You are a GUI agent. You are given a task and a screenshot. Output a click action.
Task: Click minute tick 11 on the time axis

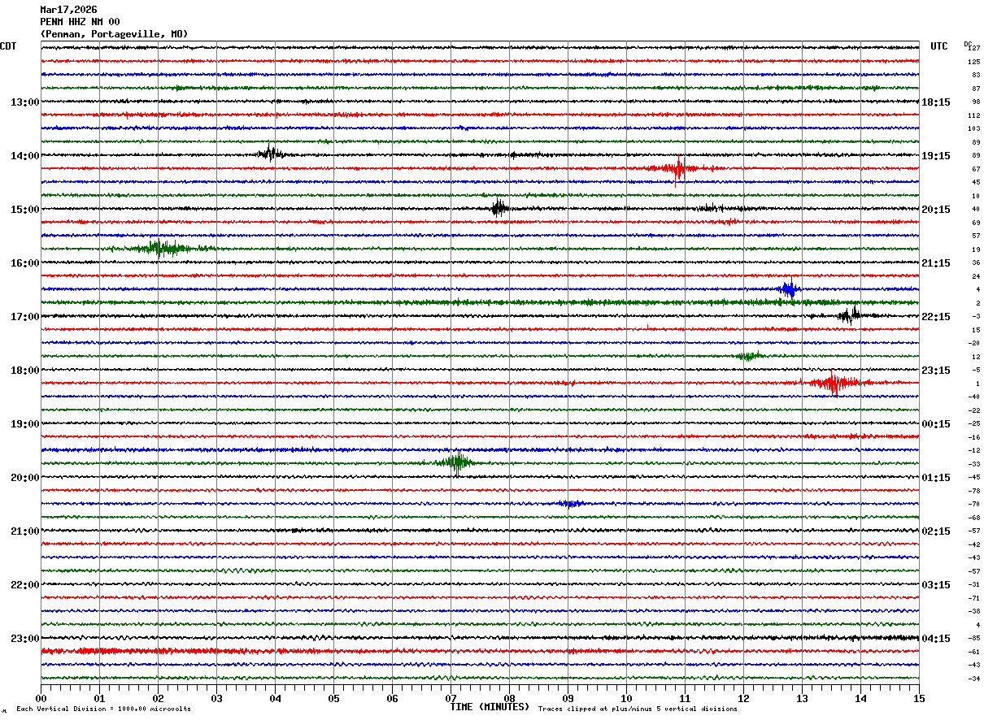685,698
